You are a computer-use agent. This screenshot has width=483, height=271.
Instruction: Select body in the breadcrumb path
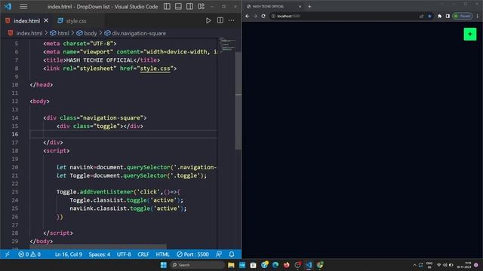(x=91, y=33)
